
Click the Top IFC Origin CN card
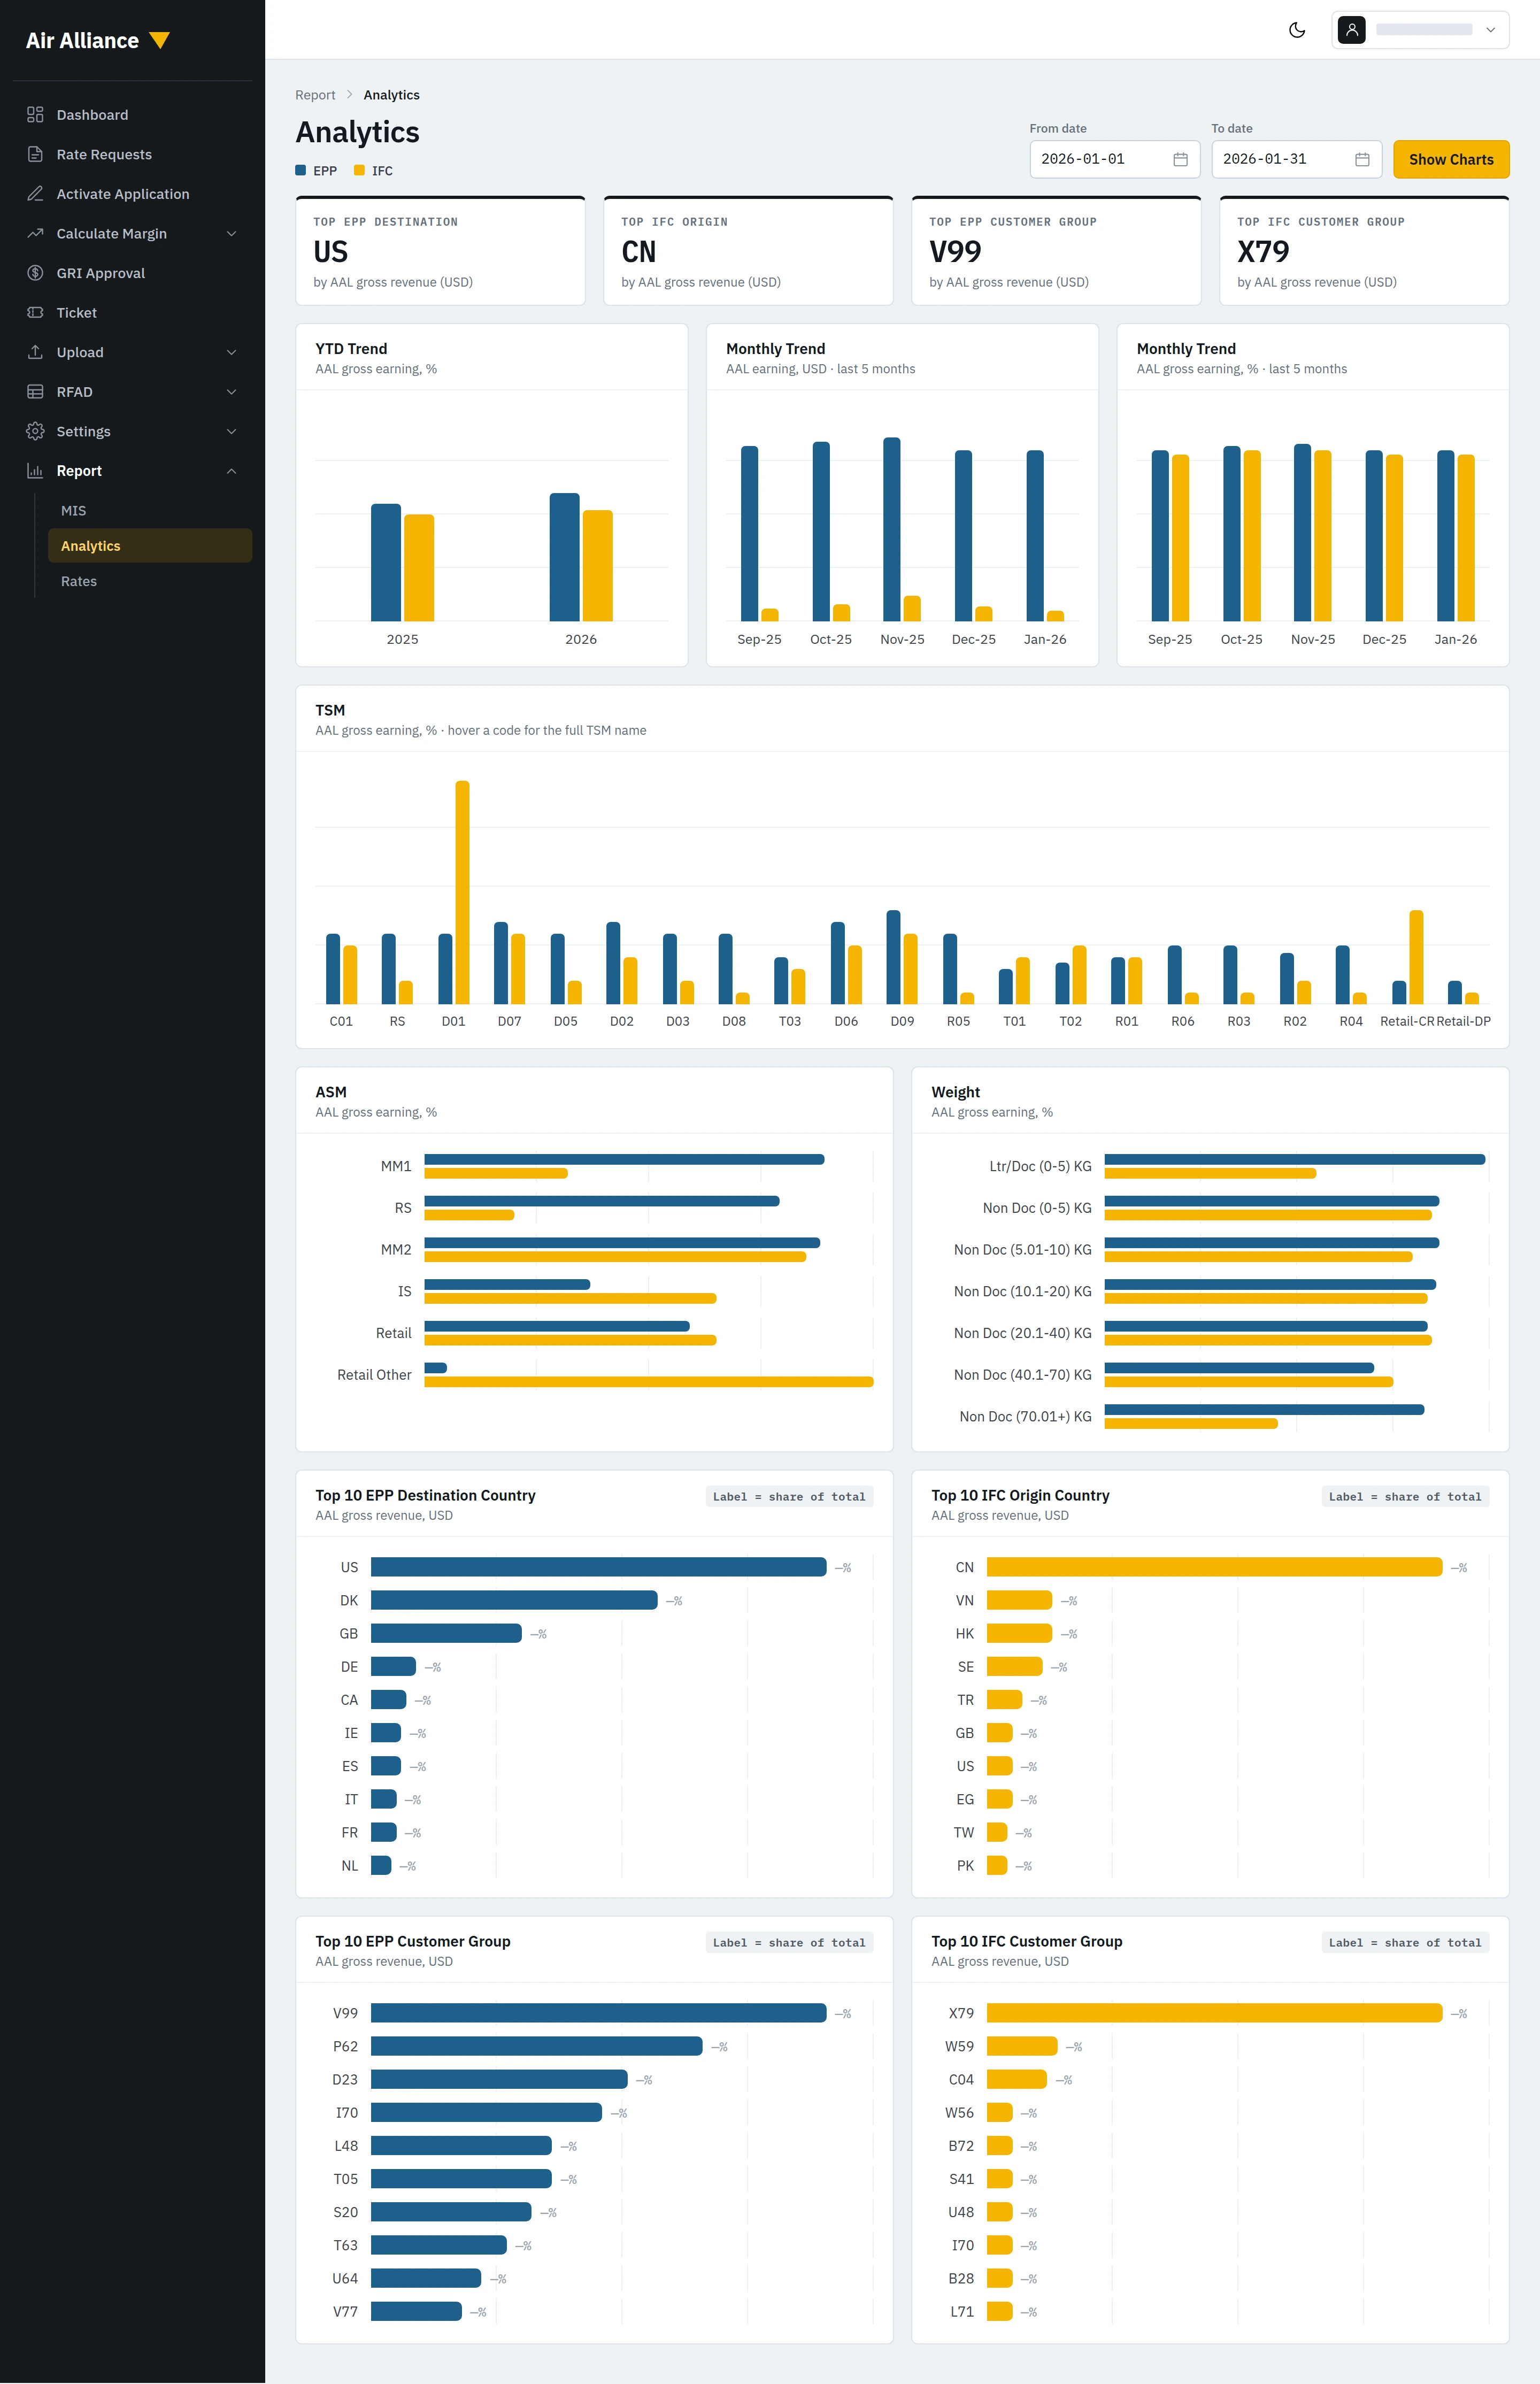(748, 251)
